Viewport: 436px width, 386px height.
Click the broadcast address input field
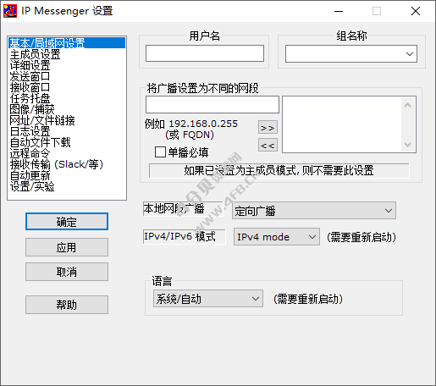tap(212, 104)
